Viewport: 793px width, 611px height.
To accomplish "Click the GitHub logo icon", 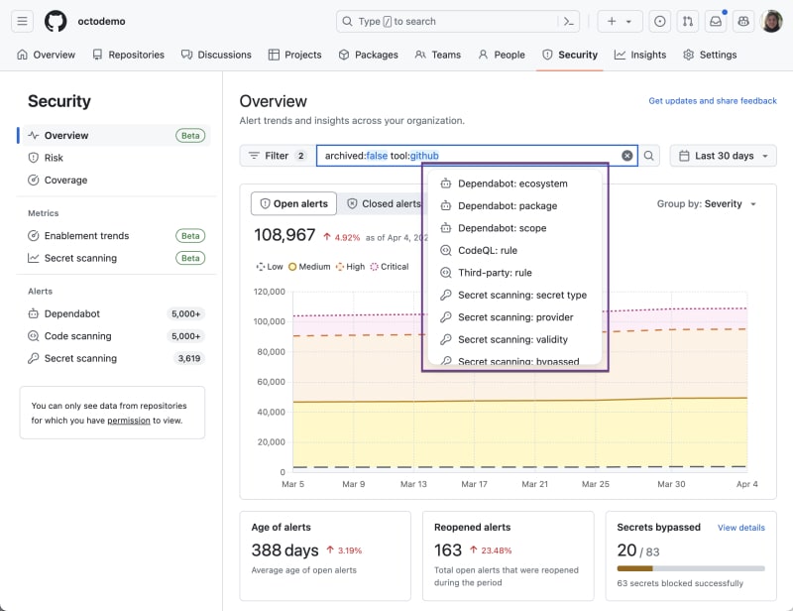I will [56, 21].
